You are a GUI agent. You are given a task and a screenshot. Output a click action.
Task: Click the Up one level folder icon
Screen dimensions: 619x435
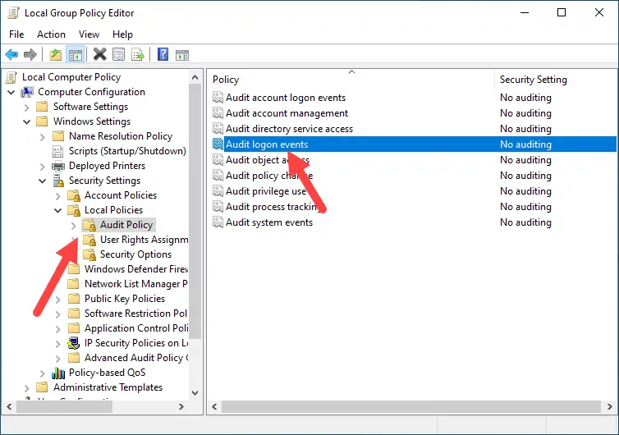[x=55, y=54]
